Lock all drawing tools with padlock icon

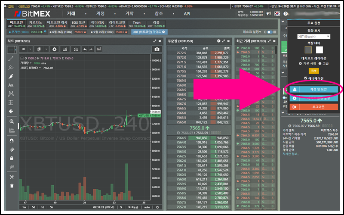point(12,158)
